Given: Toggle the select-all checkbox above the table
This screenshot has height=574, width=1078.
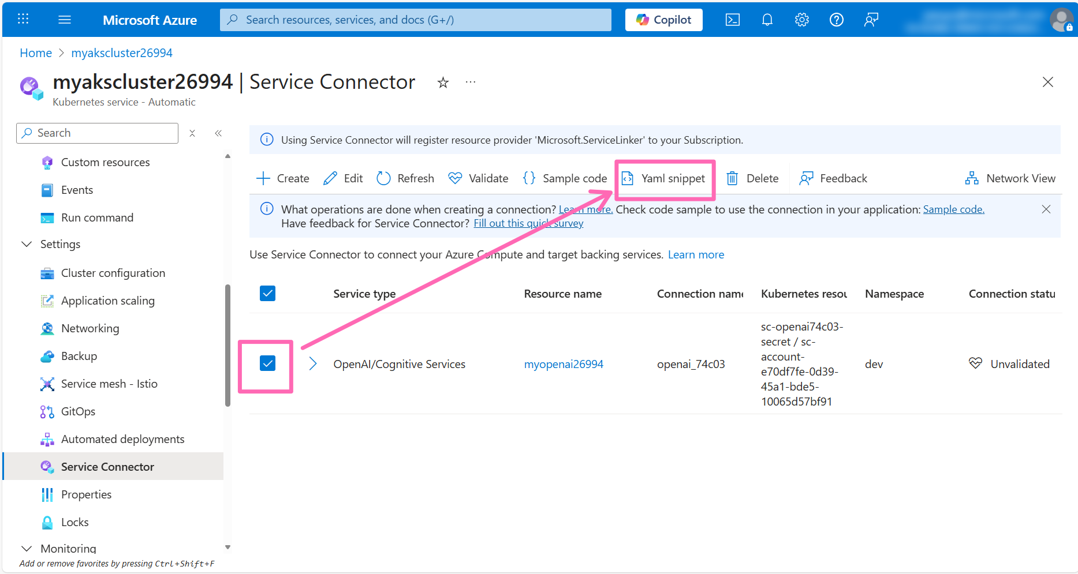Looking at the screenshot, I should coord(267,293).
